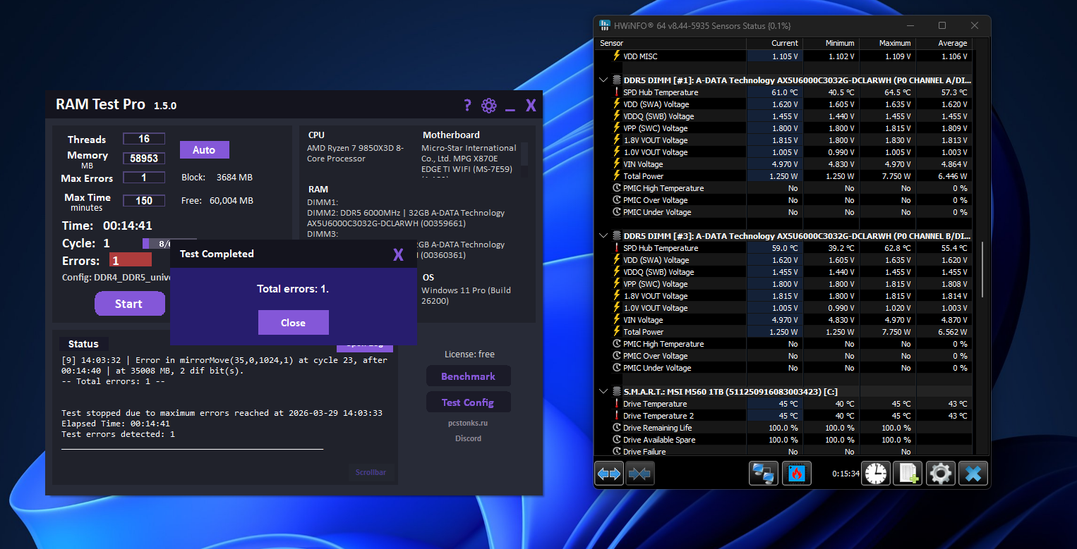Open RAM Test Pro help question mark
Screen dimensions: 1077x549
tap(467, 106)
